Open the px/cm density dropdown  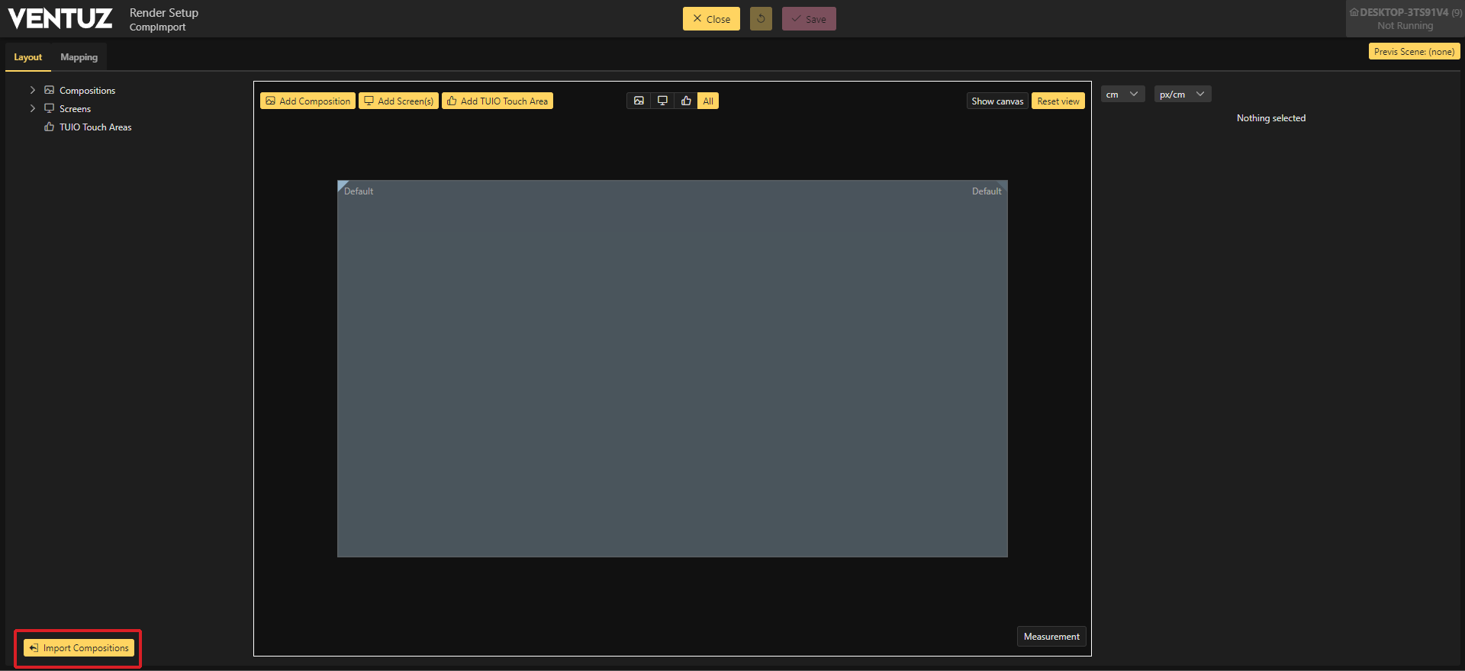pos(1182,95)
